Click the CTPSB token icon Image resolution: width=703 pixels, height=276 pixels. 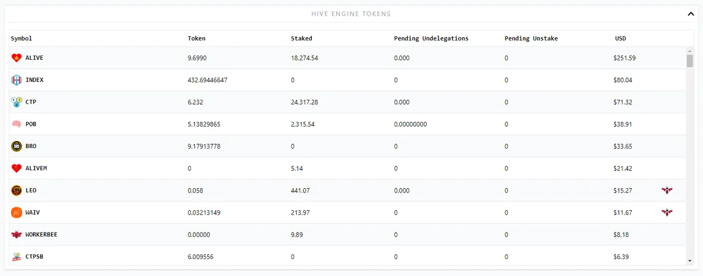pos(16,257)
